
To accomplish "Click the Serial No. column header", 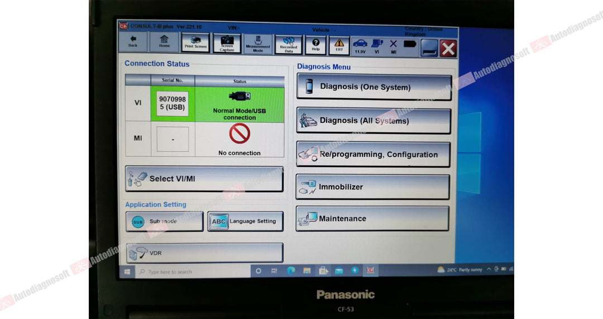I will point(173,80).
